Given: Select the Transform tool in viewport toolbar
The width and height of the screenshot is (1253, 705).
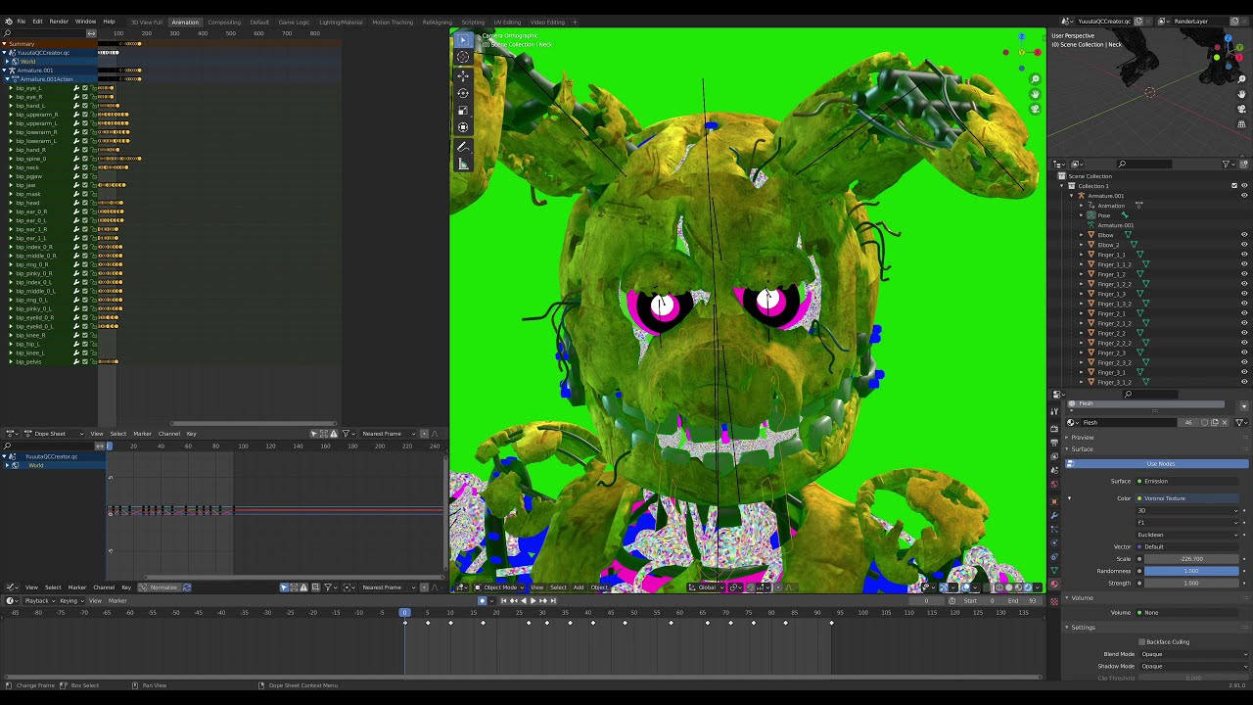Looking at the screenshot, I should click(463, 127).
